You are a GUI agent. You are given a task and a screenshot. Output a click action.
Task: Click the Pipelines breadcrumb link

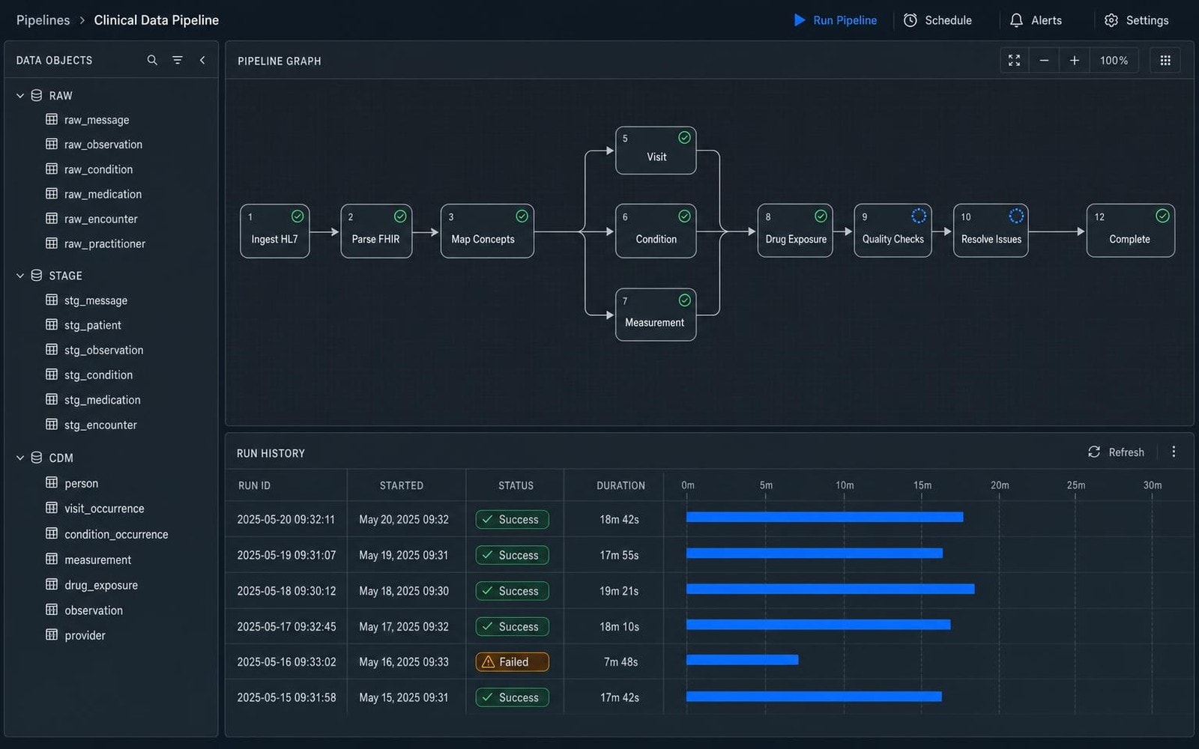43,20
